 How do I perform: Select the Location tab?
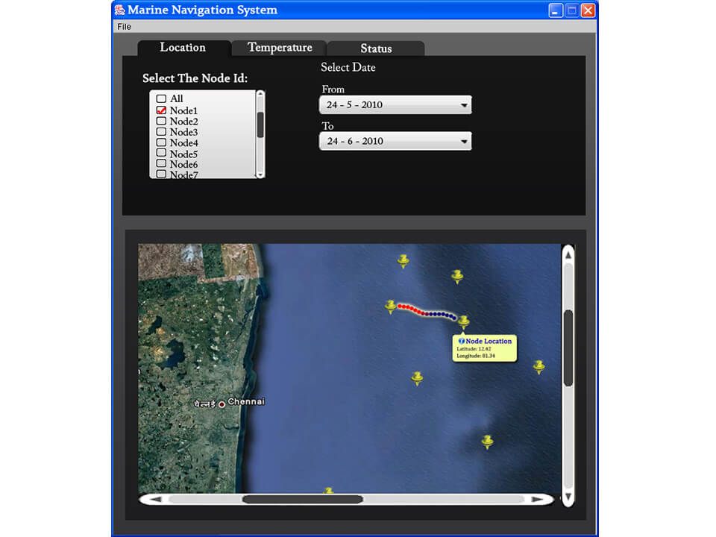pos(183,48)
